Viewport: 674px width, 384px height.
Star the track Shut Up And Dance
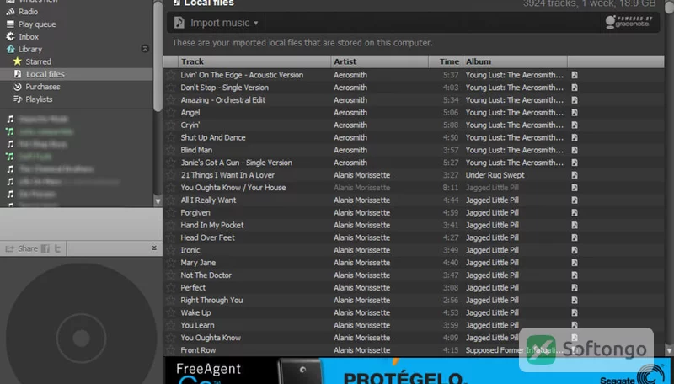171,137
